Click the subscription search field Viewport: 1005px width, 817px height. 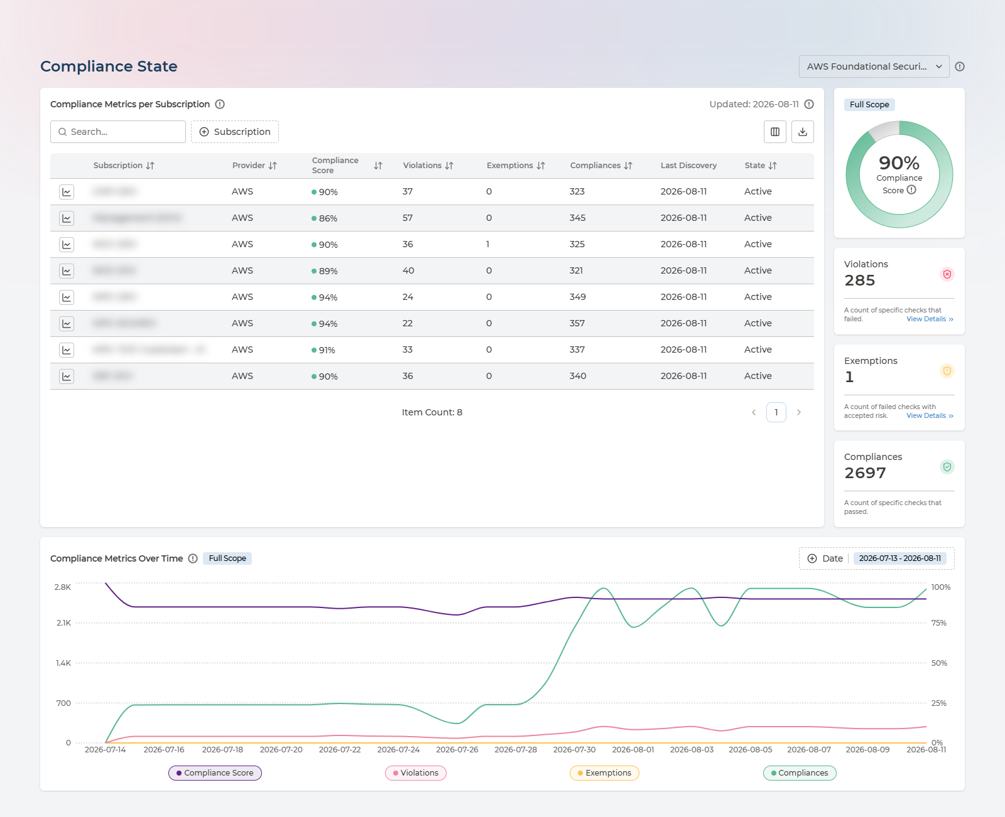click(118, 132)
